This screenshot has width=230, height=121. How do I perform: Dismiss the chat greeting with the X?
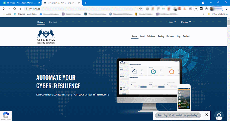click(x=206, y=114)
